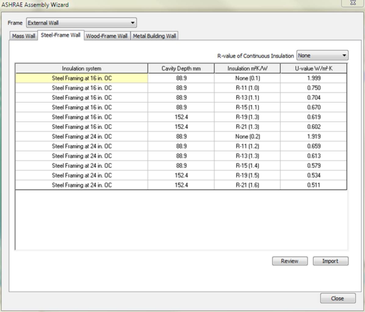Select the R-15 (1.1) insulation cell
Screen dimensions: 365x312
pyautogui.click(x=247, y=107)
